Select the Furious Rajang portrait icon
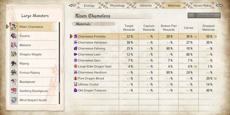This screenshot has width=230, height=115. pos(14,72)
